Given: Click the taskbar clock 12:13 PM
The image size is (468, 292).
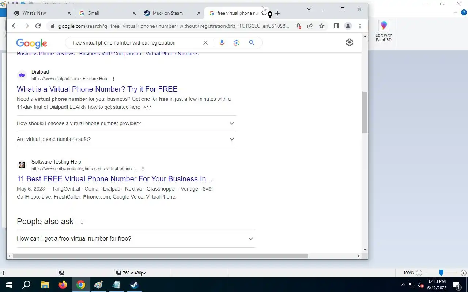Looking at the screenshot, I should click(x=437, y=281).
